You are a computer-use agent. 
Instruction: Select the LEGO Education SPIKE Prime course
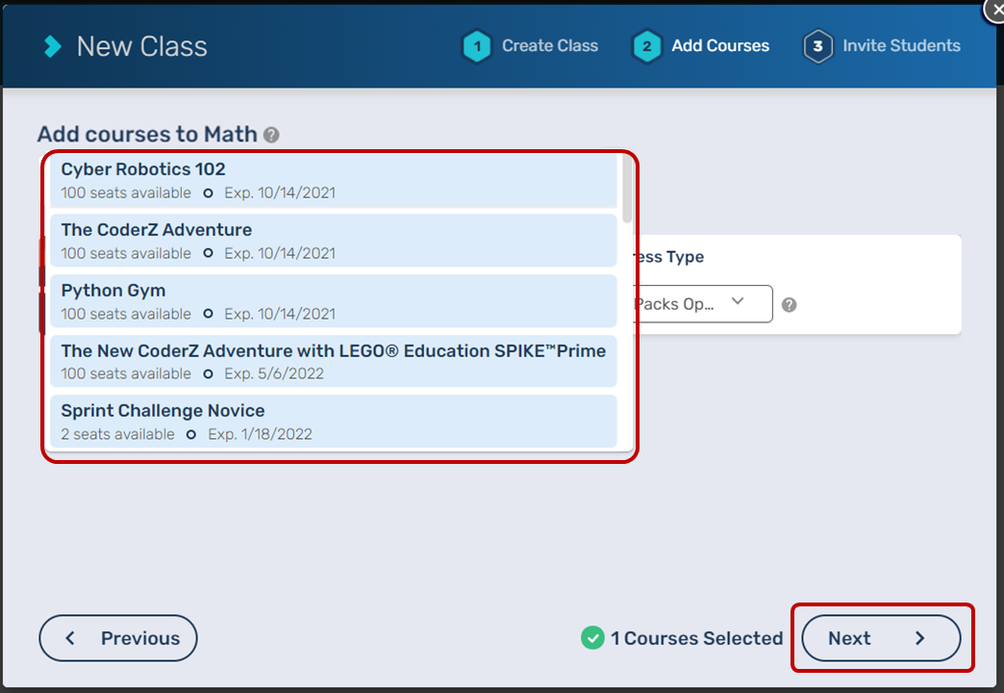pos(334,361)
